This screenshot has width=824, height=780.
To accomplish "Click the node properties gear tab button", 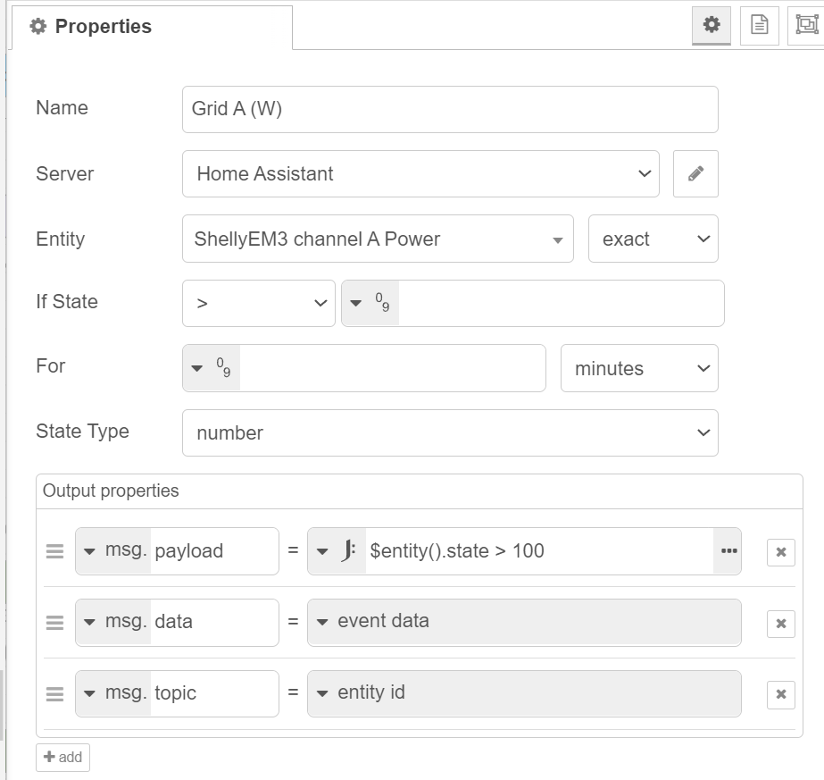I will coord(712,26).
